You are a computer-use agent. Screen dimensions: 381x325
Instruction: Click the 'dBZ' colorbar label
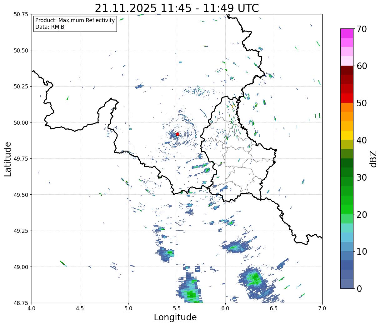point(373,159)
